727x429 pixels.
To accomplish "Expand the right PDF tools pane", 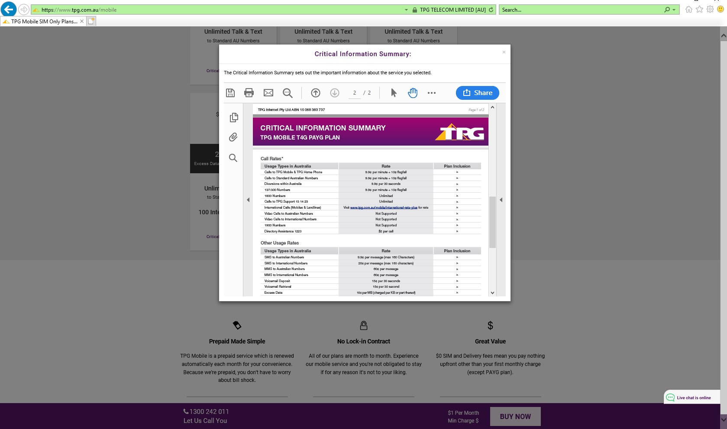I will point(501,200).
